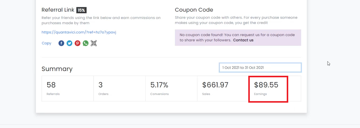Image resolution: width=360 pixels, height=128 pixels.
Task: Select the 58 Referrals summary card
Action: 68,88
